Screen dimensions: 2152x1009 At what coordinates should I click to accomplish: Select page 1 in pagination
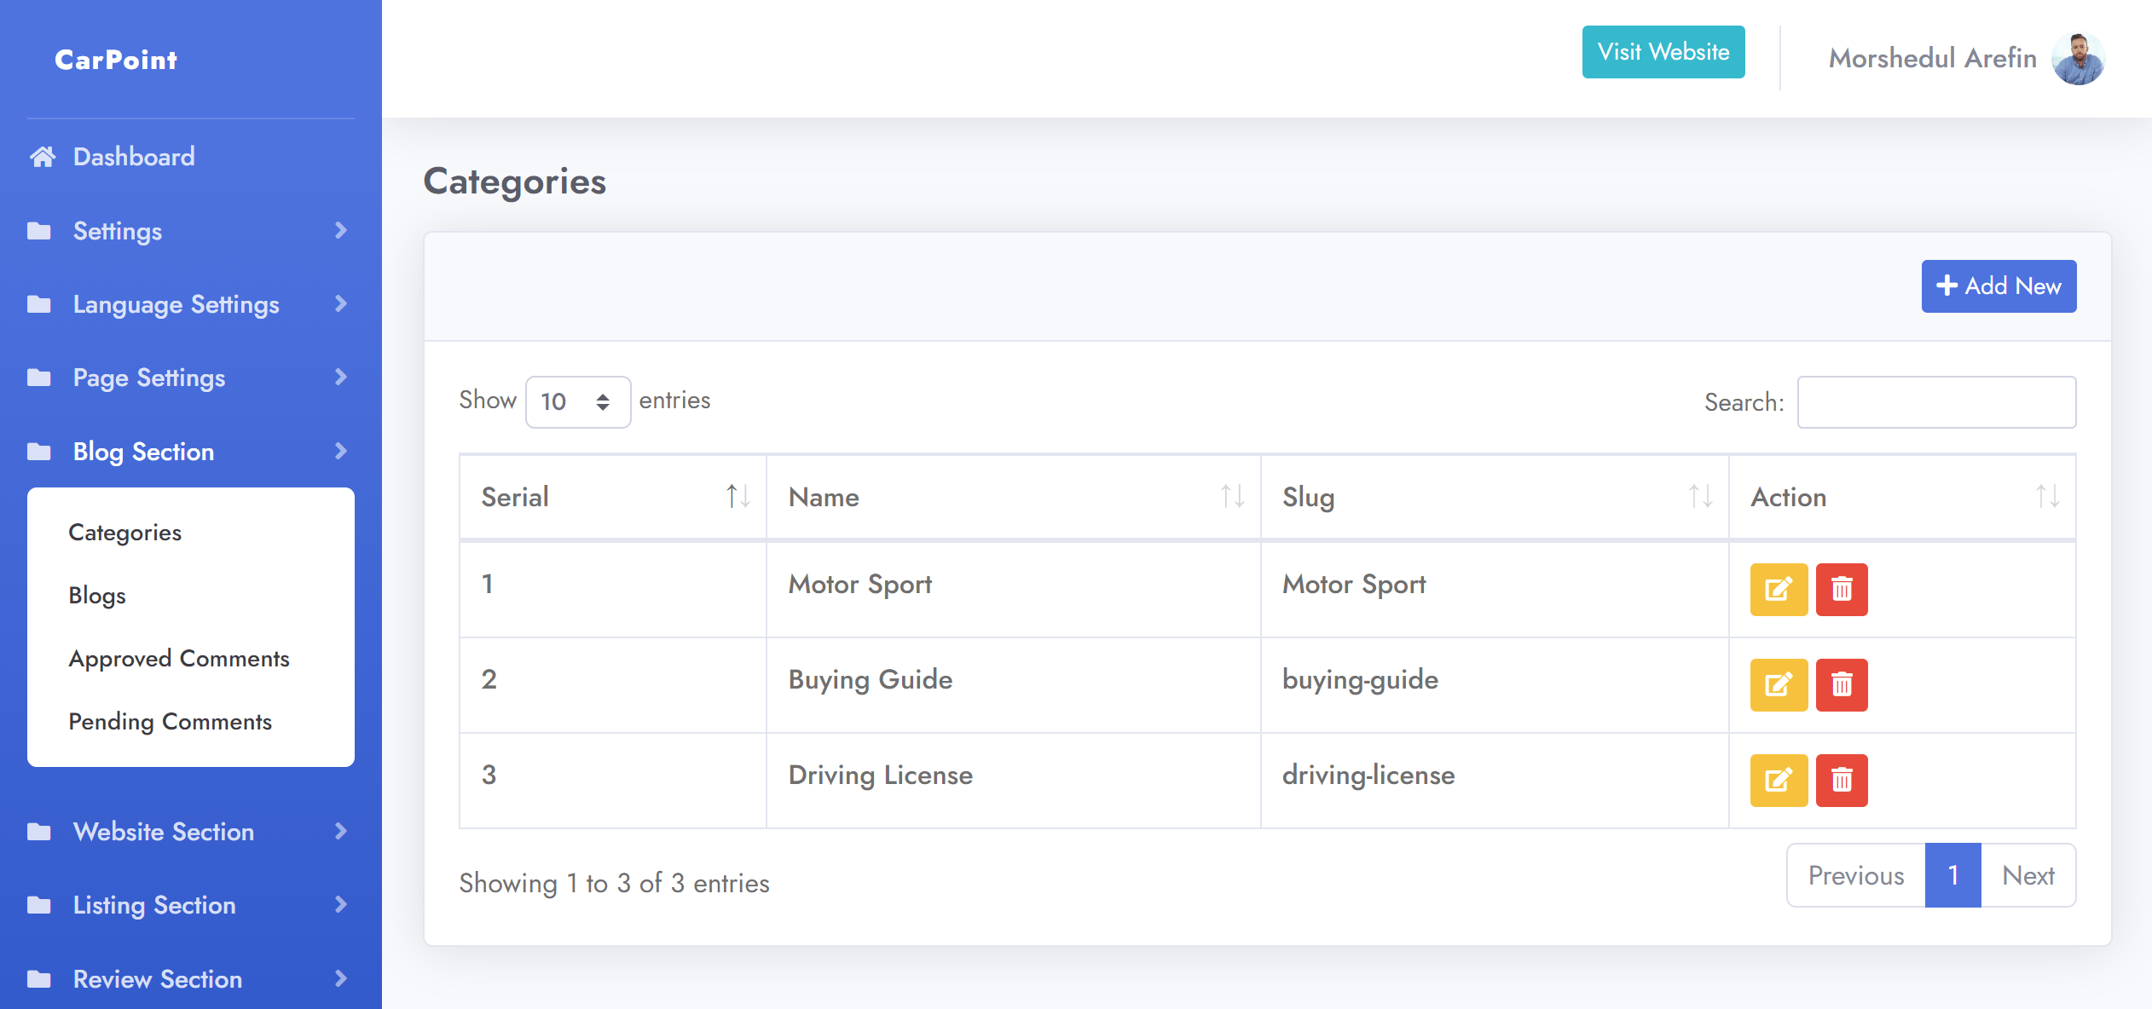pyautogui.click(x=1952, y=874)
